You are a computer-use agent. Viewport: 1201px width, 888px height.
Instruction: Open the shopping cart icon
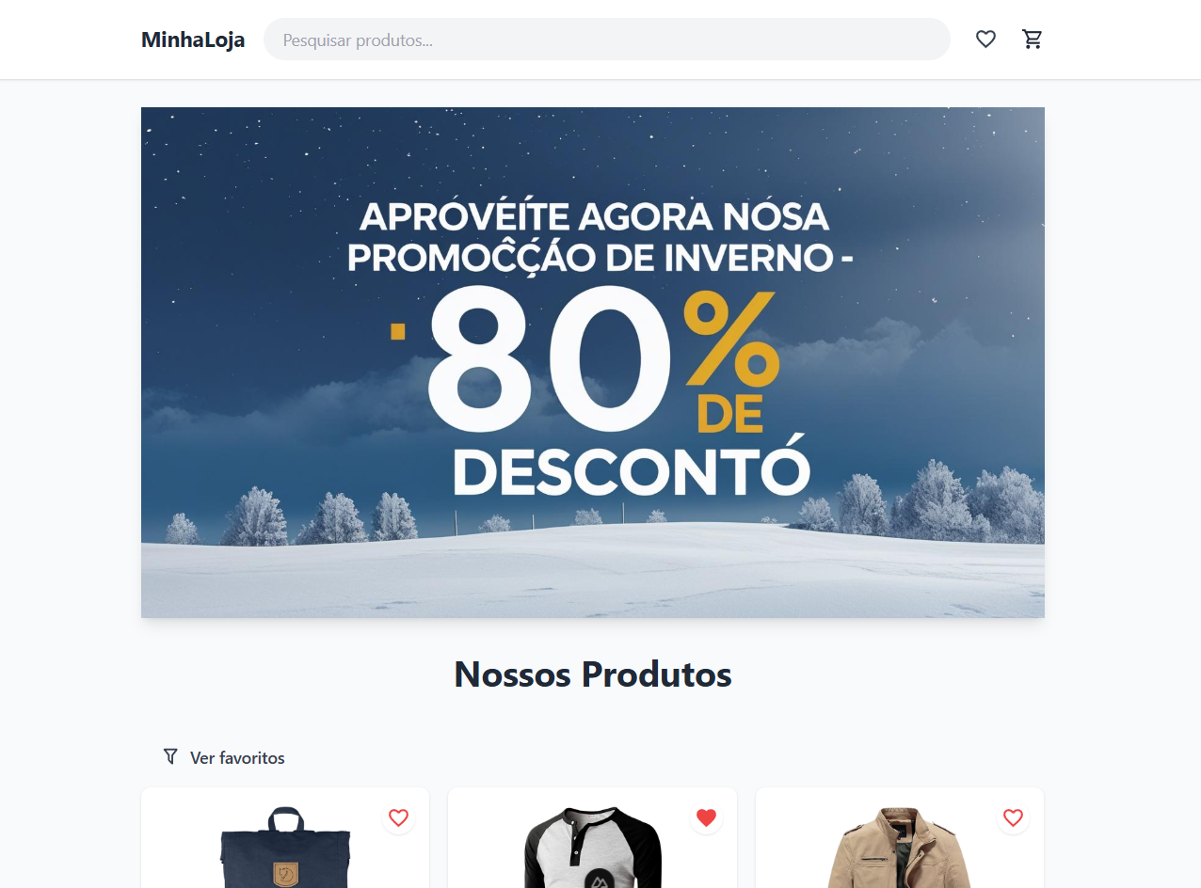click(x=1033, y=40)
